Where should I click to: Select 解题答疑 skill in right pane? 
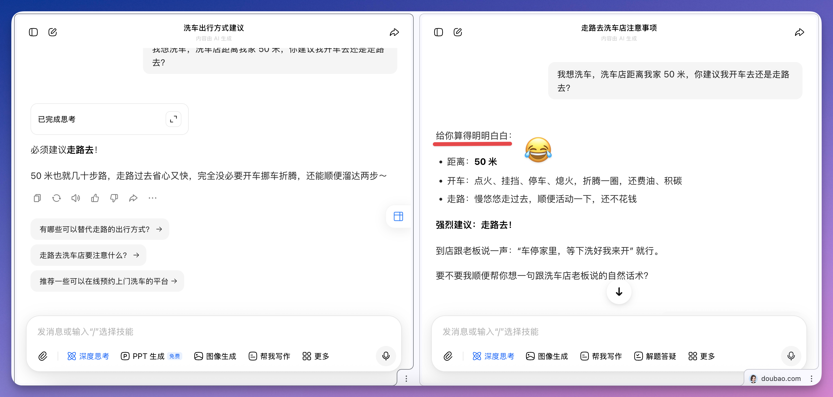point(655,356)
